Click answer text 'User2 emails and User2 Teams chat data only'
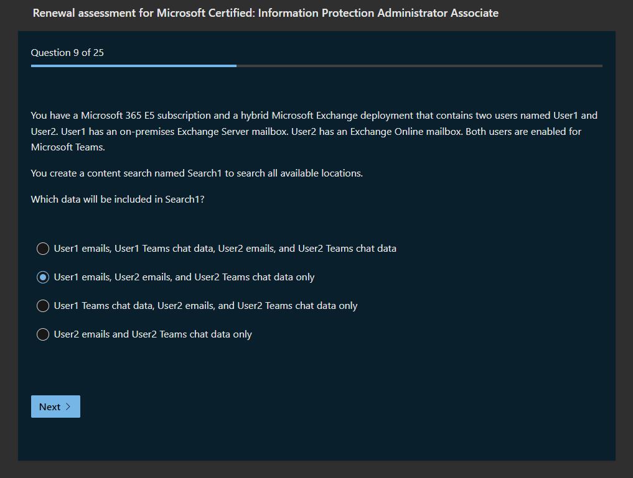Image resolution: width=633 pixels, height=478 pixels. coord(152,334)
